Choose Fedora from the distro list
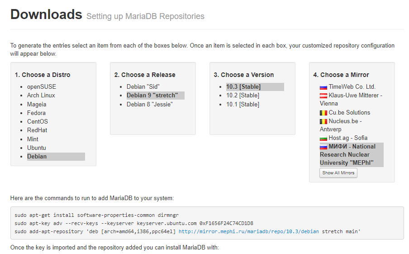Image resolution: width=409 pixels, height=254 pixels. [x=36, y=113]
